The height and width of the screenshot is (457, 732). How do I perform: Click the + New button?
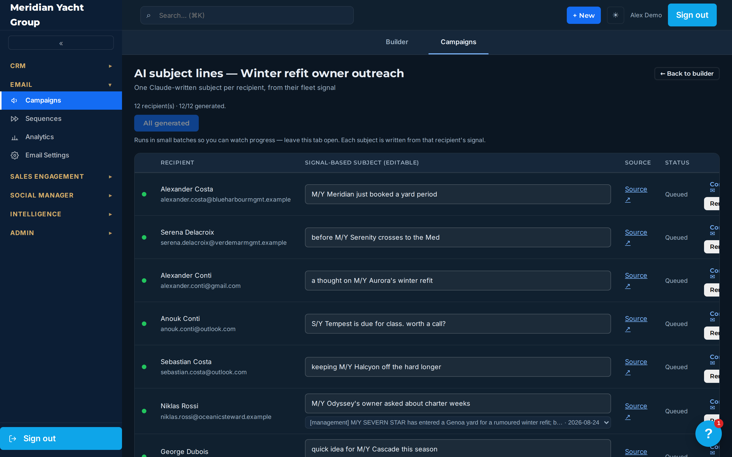(584, 15)
